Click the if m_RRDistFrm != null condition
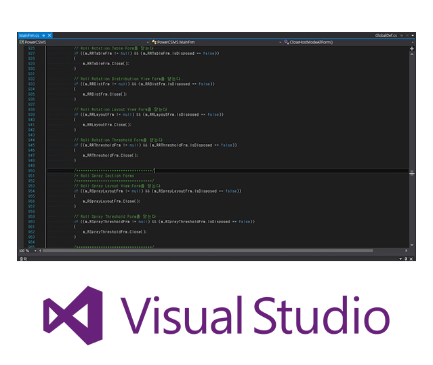The height and width of the screenshot is (365, 433). pyautogui.click(x=144, y=84)
